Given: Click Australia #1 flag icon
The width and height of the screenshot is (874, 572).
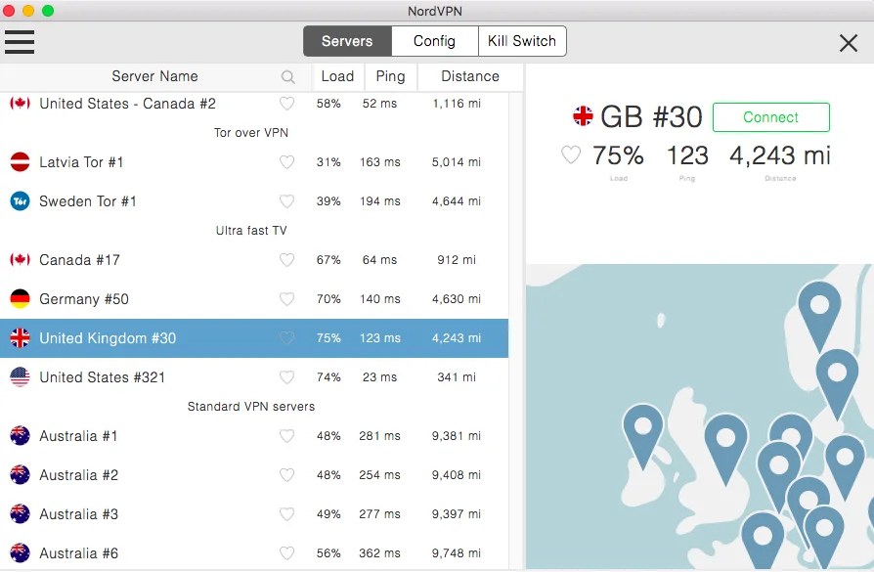Looking at the screenshot, I should [21, 435].
